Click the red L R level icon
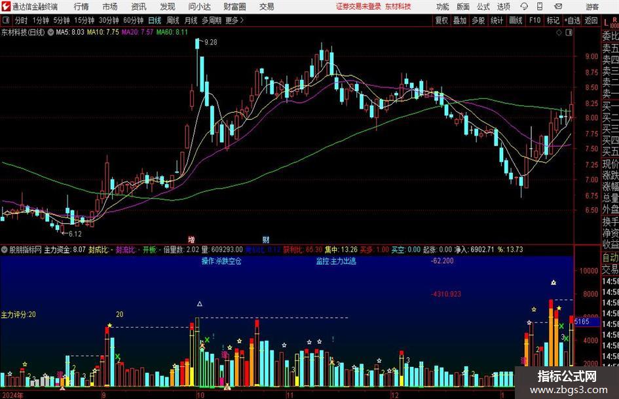 tap(611, 22)
